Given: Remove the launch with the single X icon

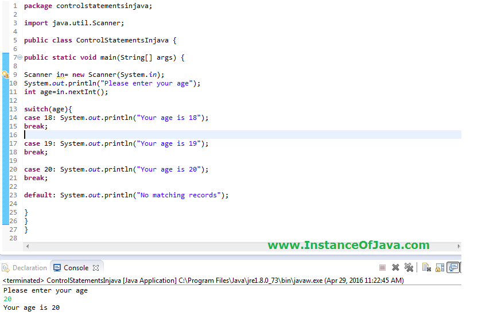Looking at the screenshot, I should point(395,267).
